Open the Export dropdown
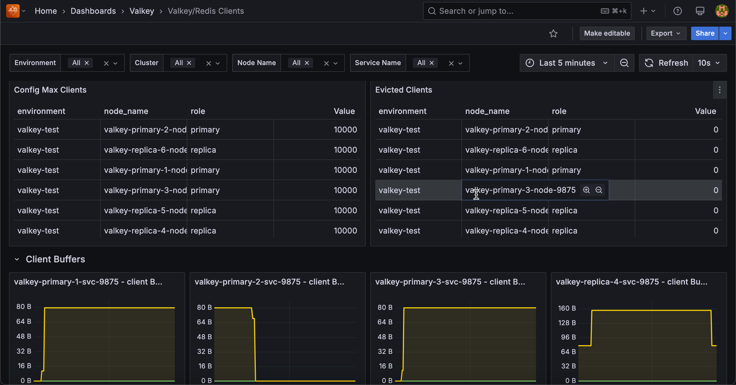Screen dimensions: 736x385 (x=666, y=33)
